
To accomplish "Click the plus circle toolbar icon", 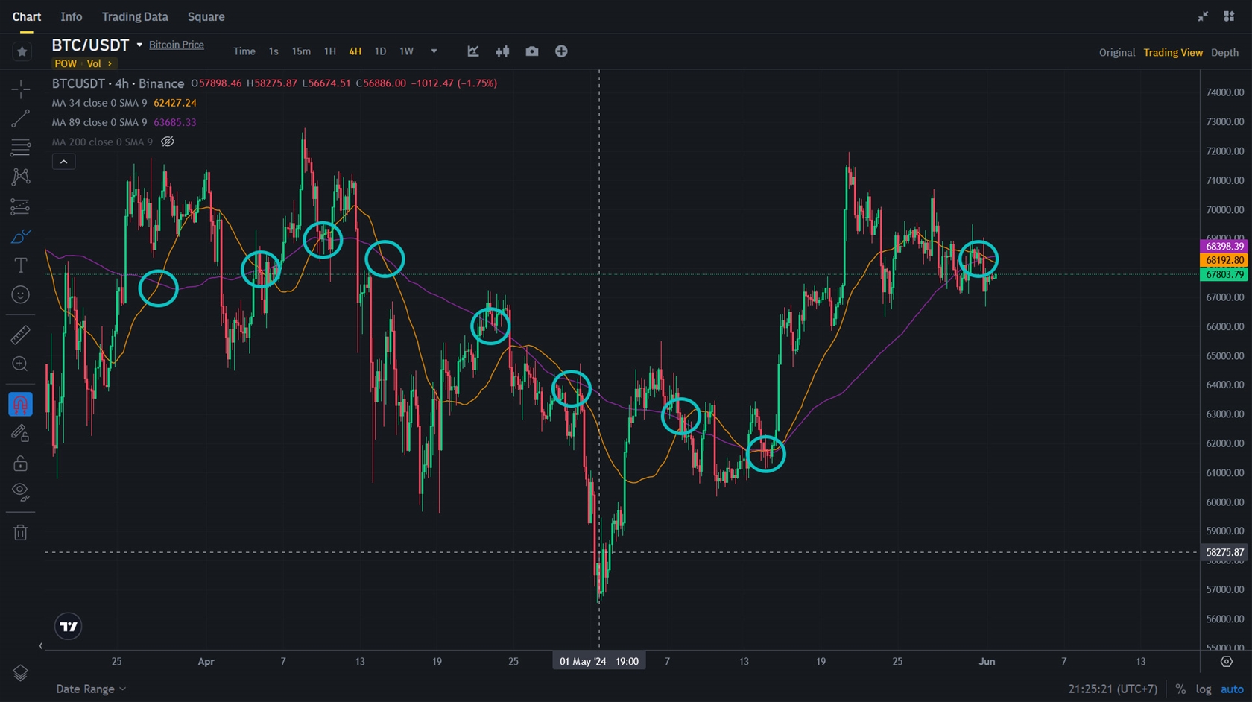I will pyautogui.click(x=561, y=51).
